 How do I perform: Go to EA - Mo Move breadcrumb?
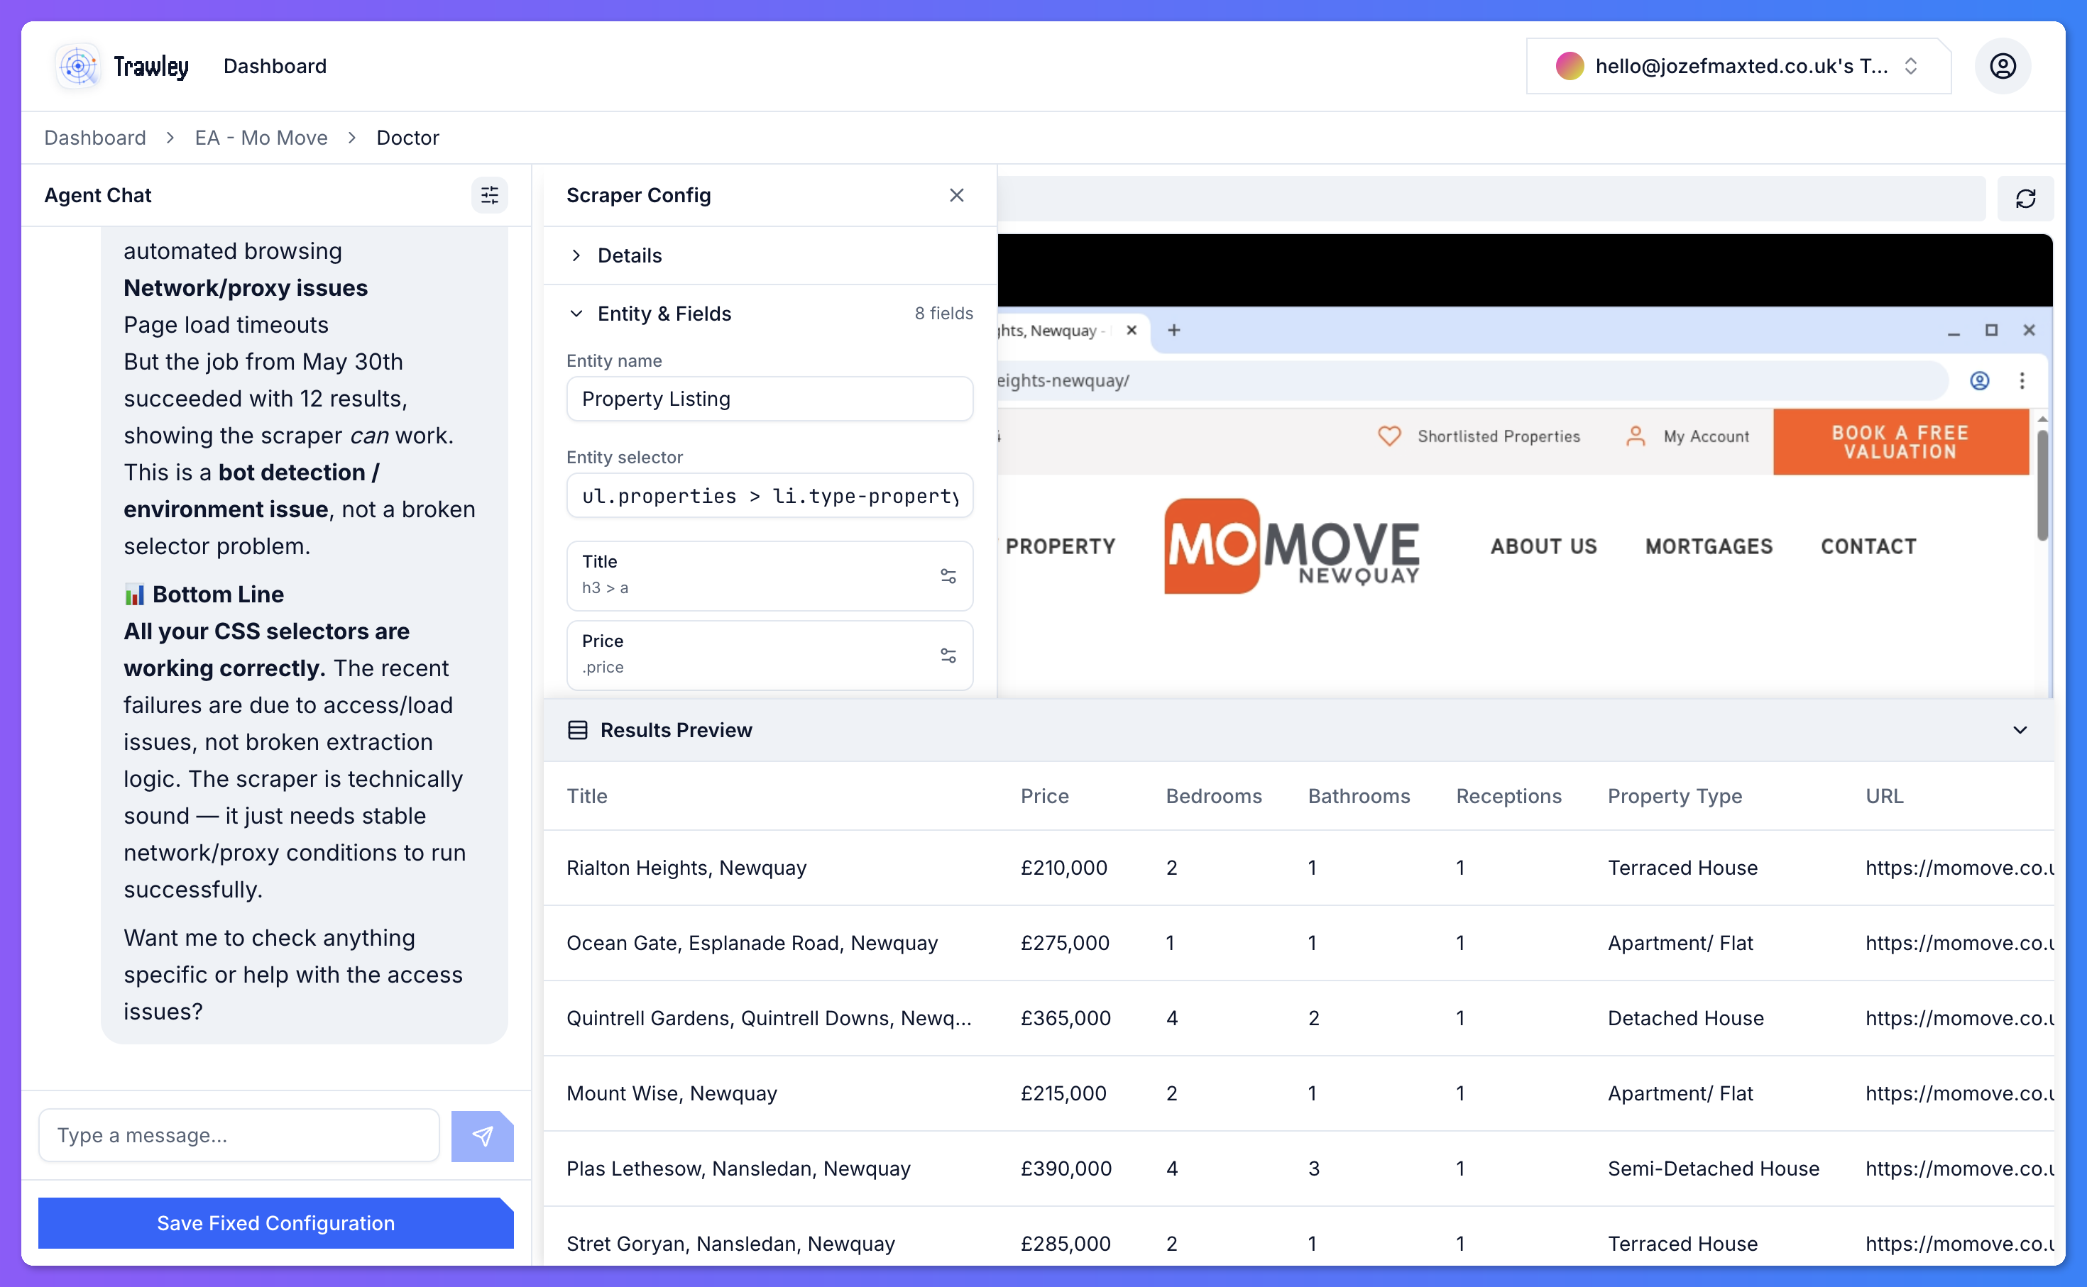click(261, 138)
